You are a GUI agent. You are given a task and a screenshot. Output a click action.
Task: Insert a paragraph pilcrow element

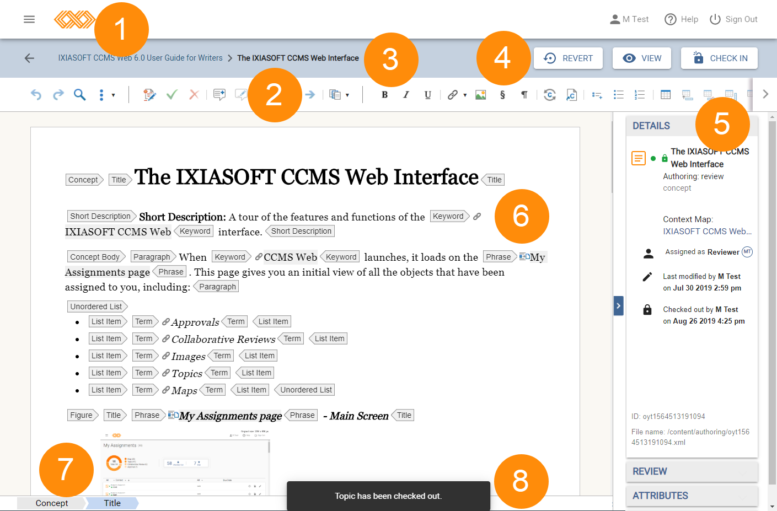click(524, 95)
